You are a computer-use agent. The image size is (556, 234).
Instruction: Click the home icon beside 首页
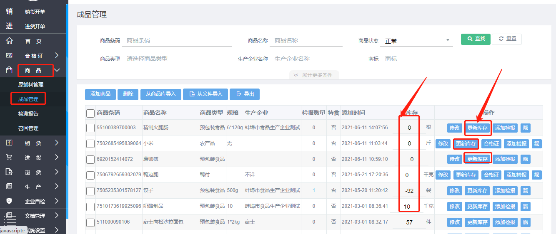[9, 41]
